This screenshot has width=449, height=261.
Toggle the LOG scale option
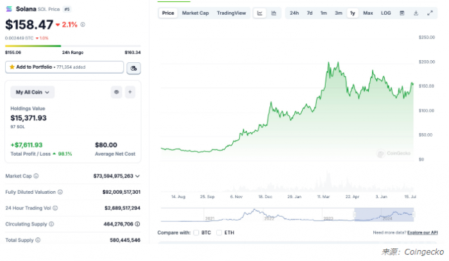click(385, 13)
